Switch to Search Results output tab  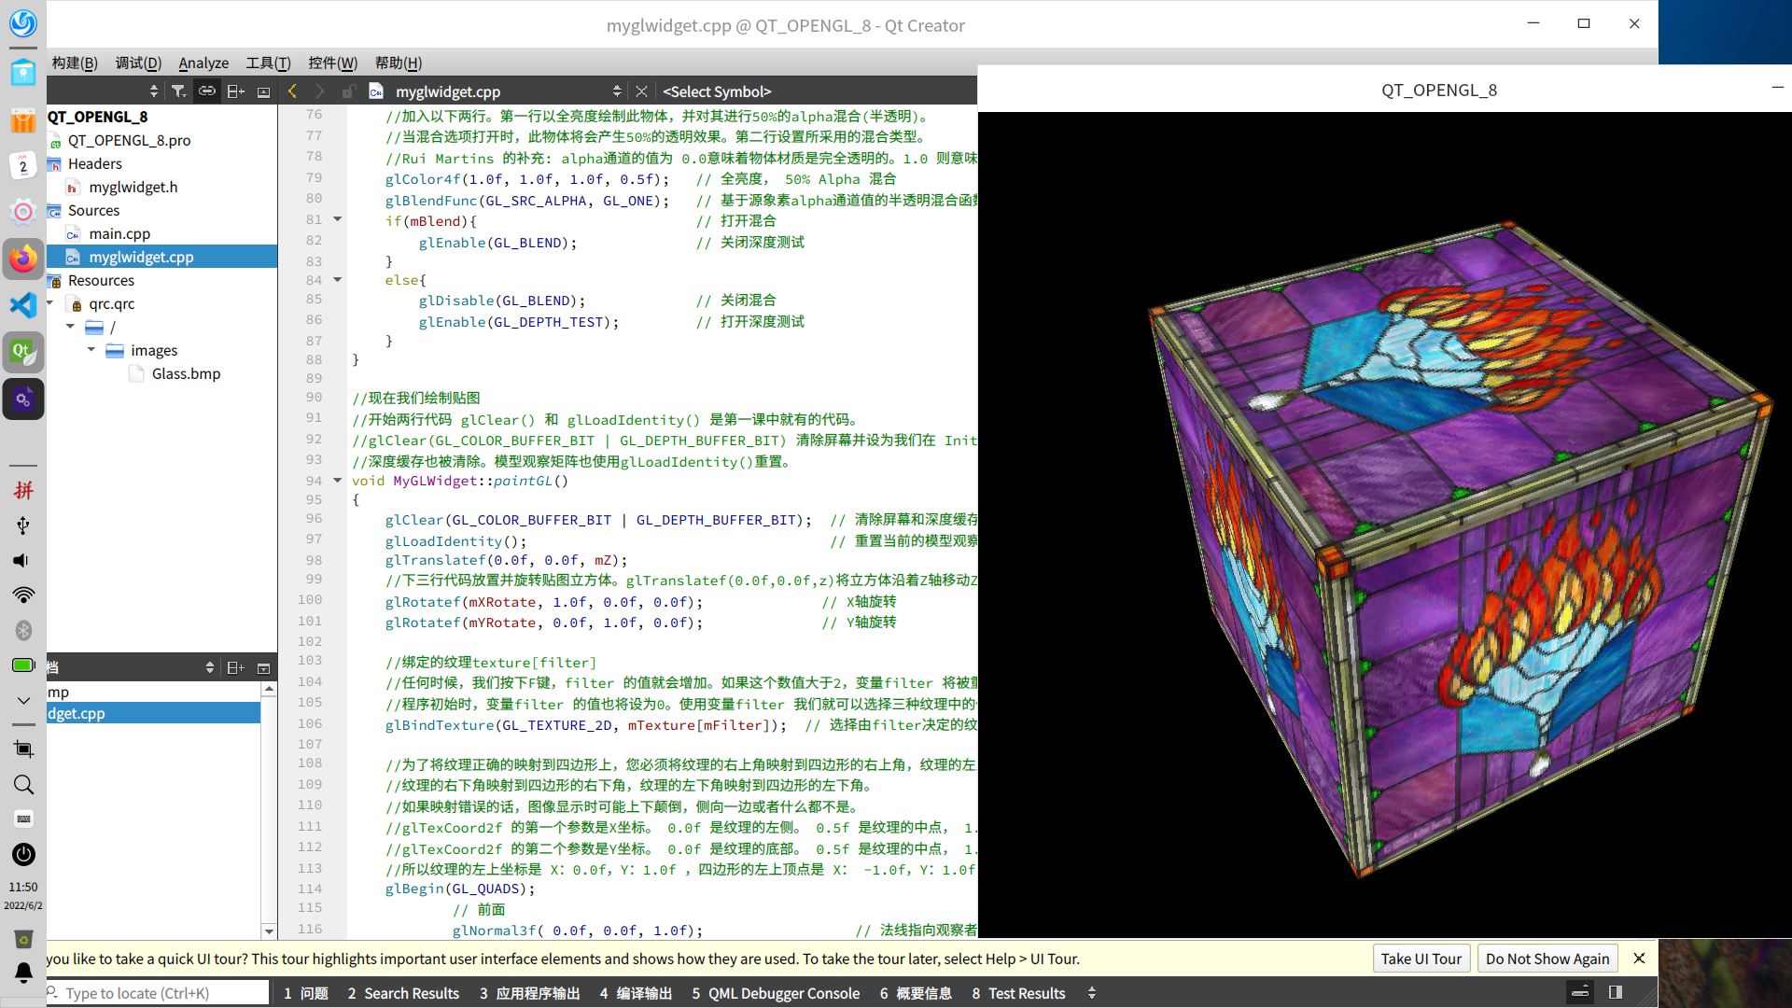[403, 993]
